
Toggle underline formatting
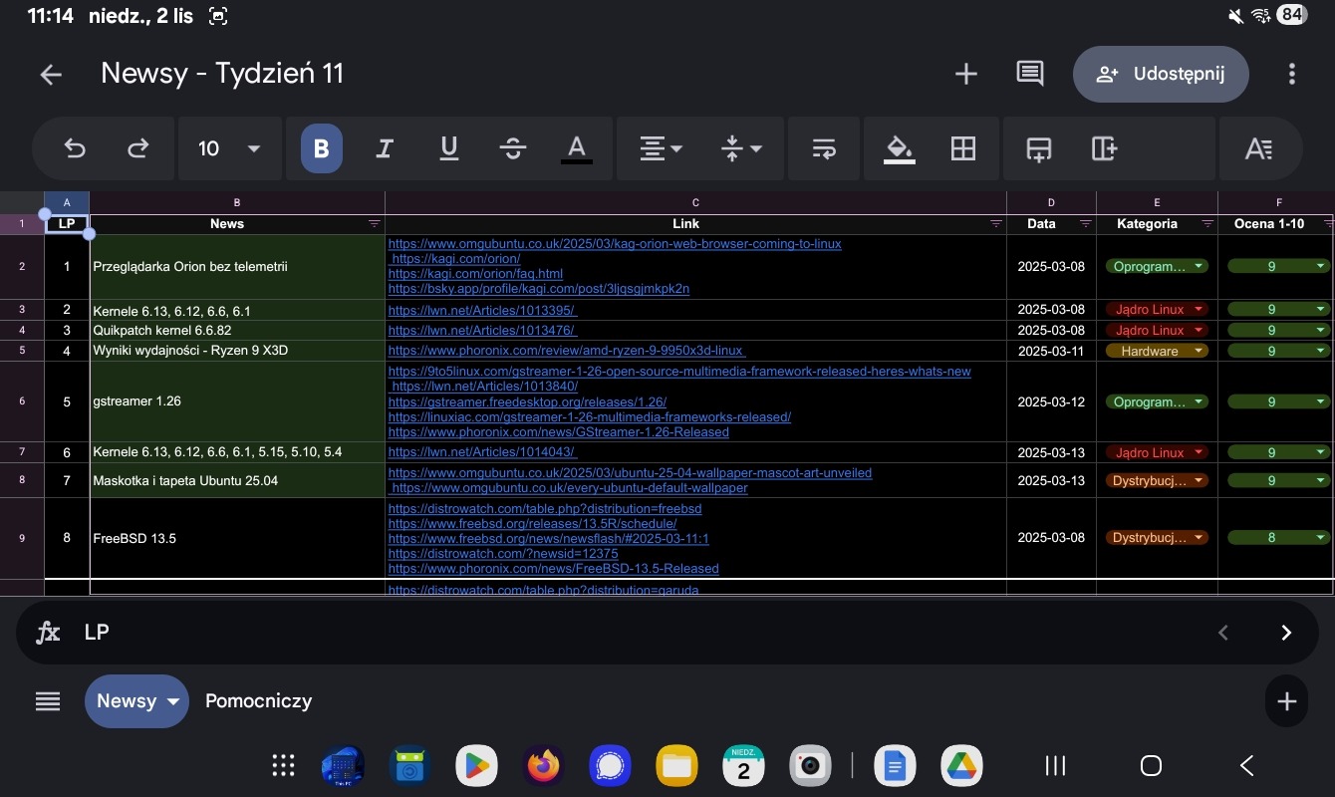(448, 148)
